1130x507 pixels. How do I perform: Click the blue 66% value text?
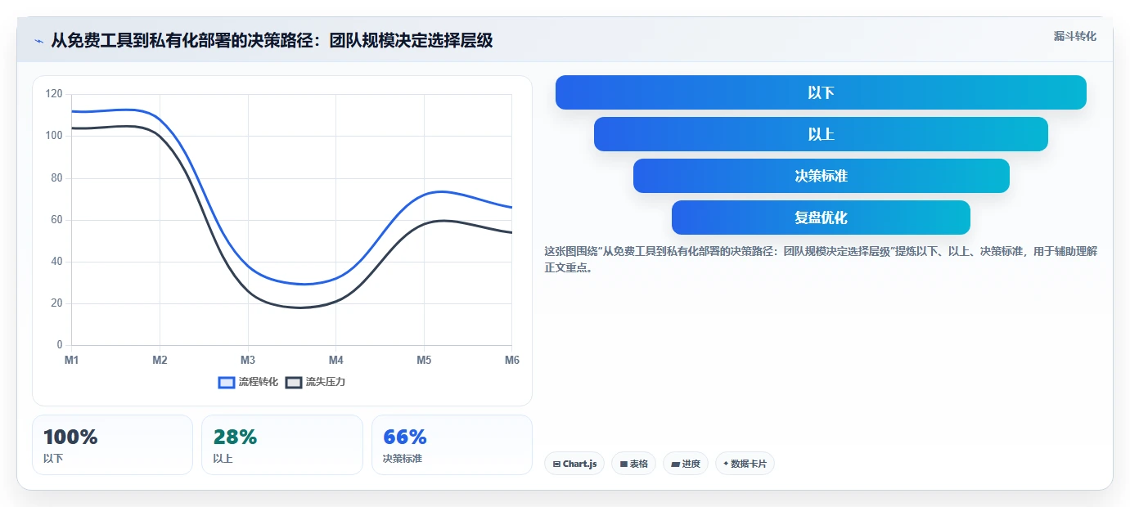point(405,437)
